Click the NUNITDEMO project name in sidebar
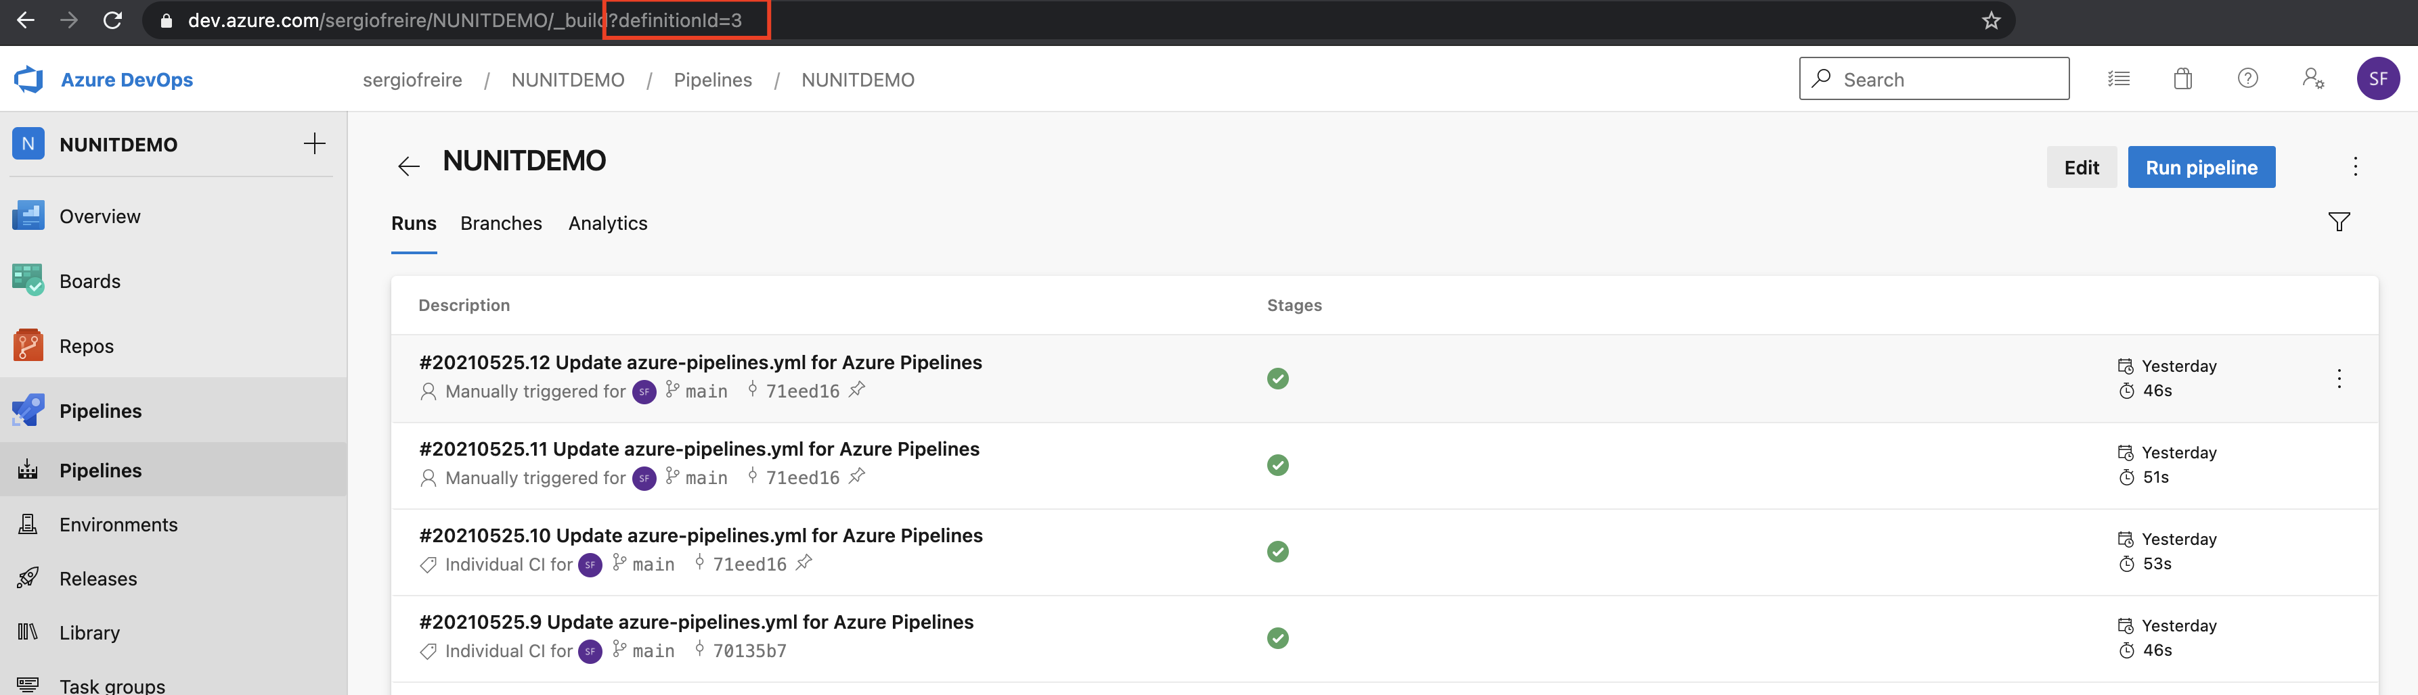 pos(118,145)
